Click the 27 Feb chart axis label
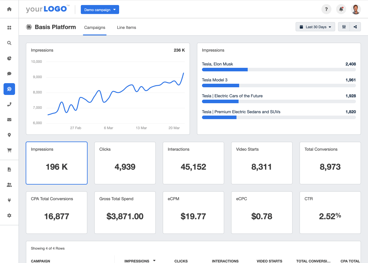368x263 pixels. coord(76,128)
